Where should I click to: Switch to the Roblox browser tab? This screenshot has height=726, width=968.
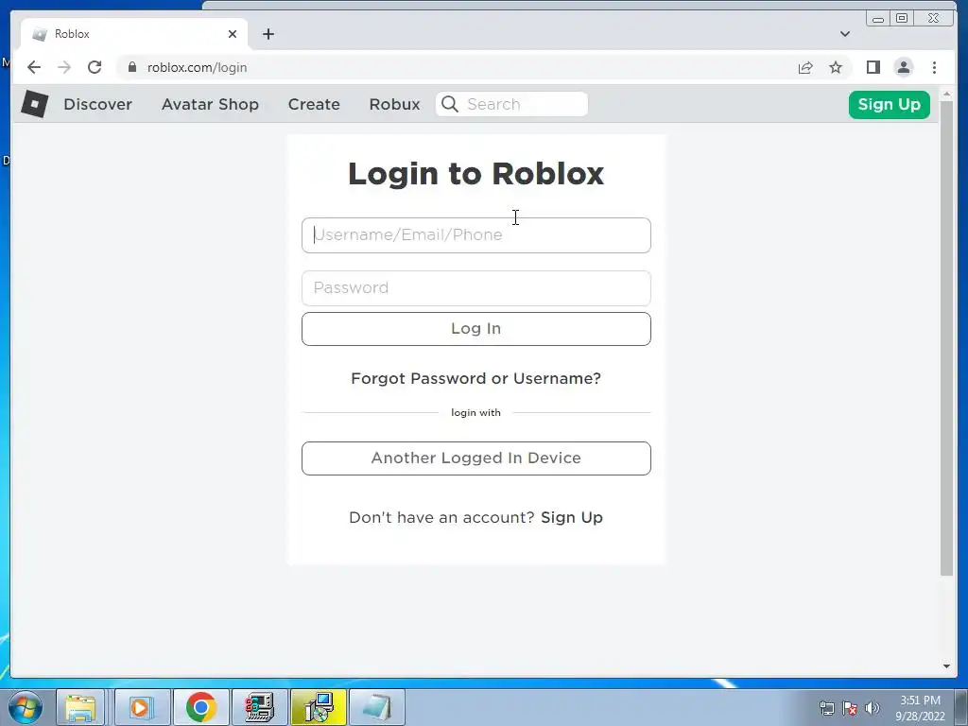134,34
